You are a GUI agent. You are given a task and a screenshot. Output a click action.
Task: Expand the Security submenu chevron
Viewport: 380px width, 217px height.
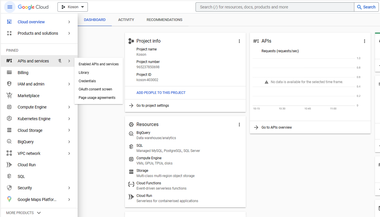click(69, 188)
